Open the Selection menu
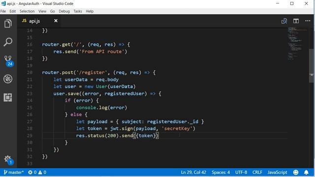 (x=27, y=11)
